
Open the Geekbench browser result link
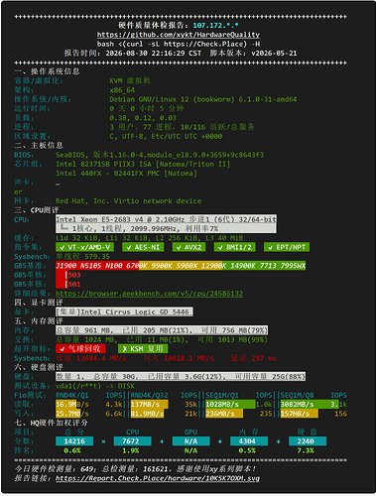click(149, 294)
